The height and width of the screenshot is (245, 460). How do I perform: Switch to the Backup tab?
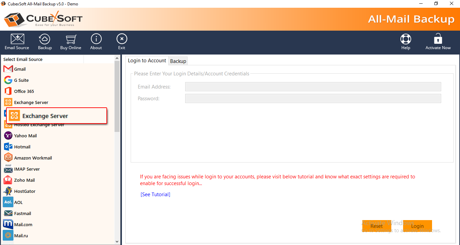click(178, 61)
